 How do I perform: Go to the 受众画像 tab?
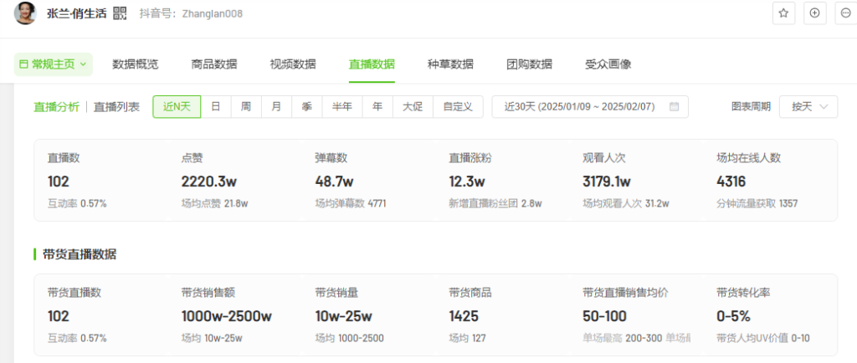pos(608,64)
